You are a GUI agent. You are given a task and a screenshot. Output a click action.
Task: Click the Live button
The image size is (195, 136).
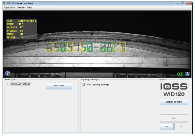(x=174, y=118)
